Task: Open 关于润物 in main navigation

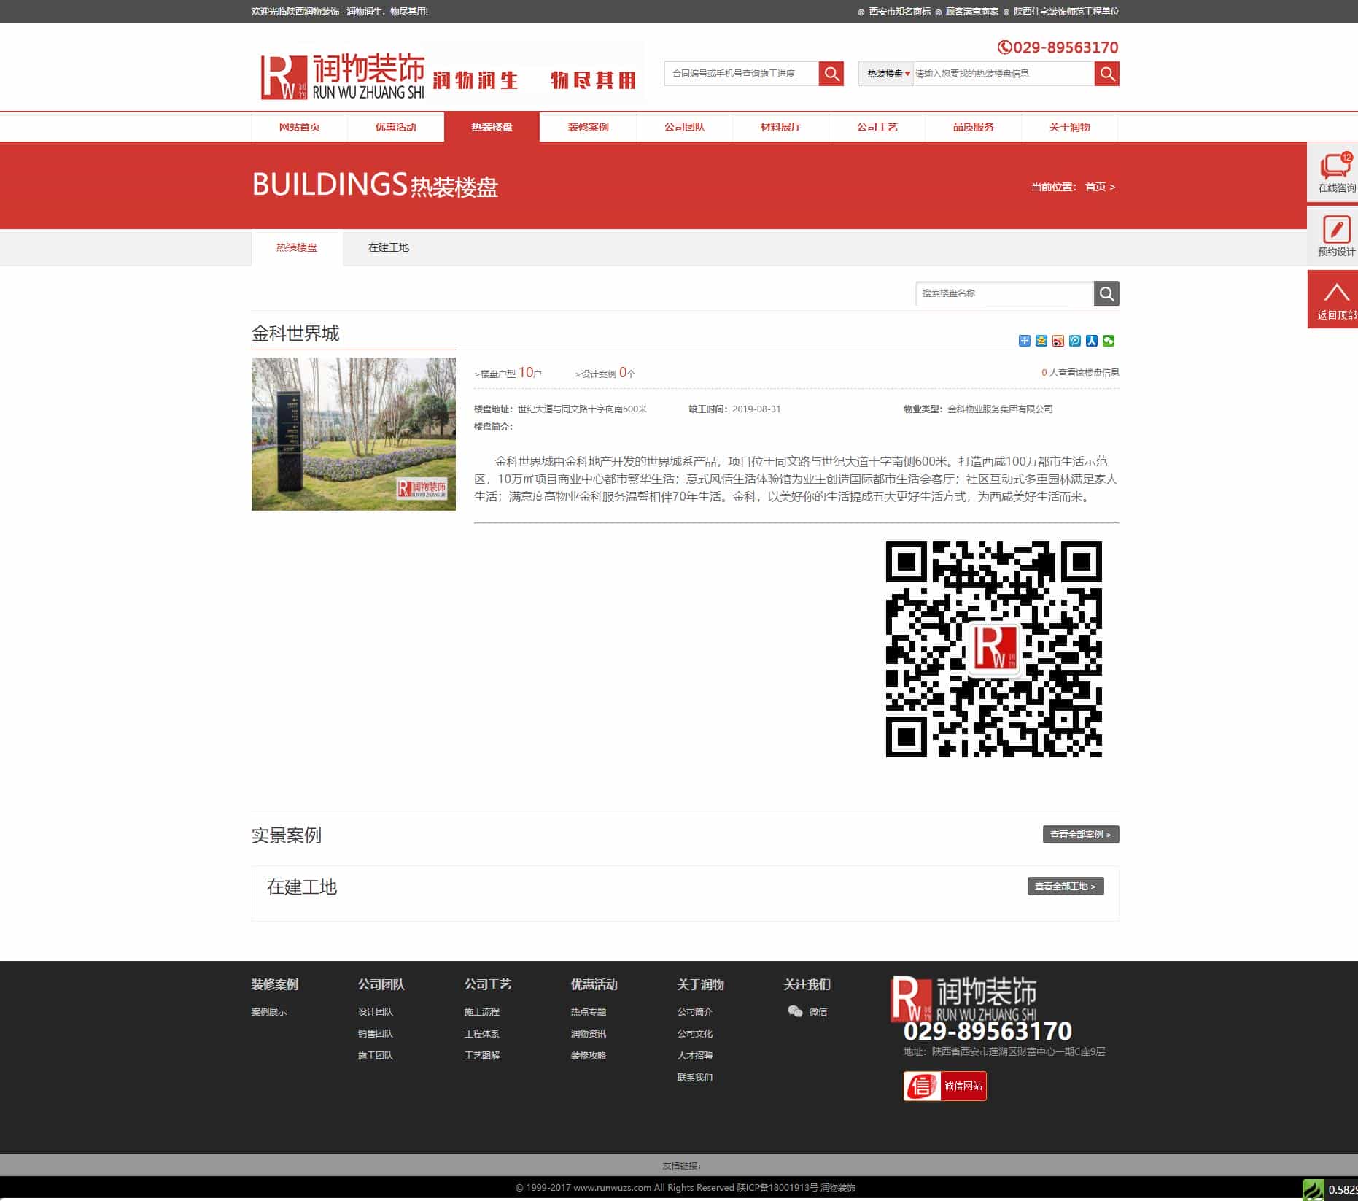Action: 1069,127
